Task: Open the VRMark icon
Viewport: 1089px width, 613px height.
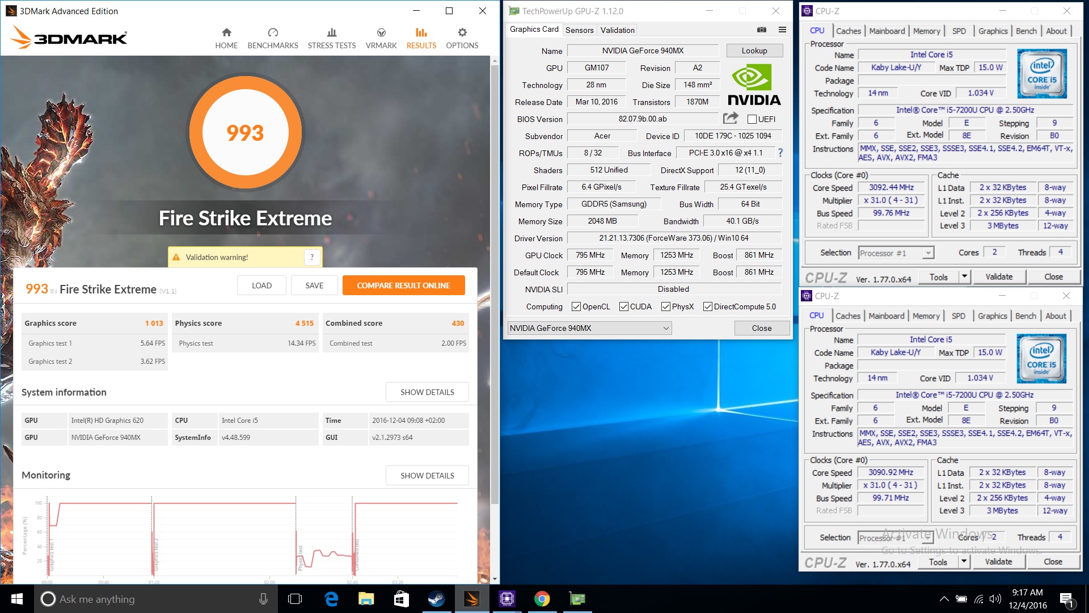Action: point(381,32)
